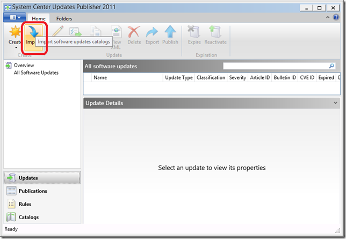The image size is (346, 239).
Task: Click the Expire update icon
Action: (194, 32)
